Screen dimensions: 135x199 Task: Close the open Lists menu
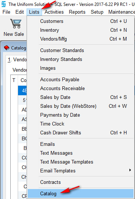34,12
